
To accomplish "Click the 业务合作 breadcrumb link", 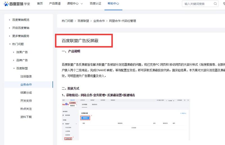I will tap(99, 21).
